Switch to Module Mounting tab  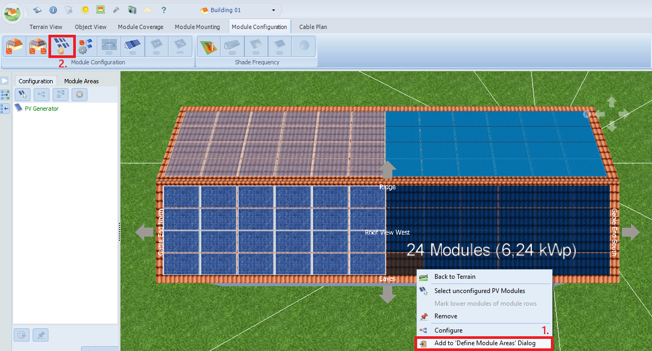click(197, 27)
